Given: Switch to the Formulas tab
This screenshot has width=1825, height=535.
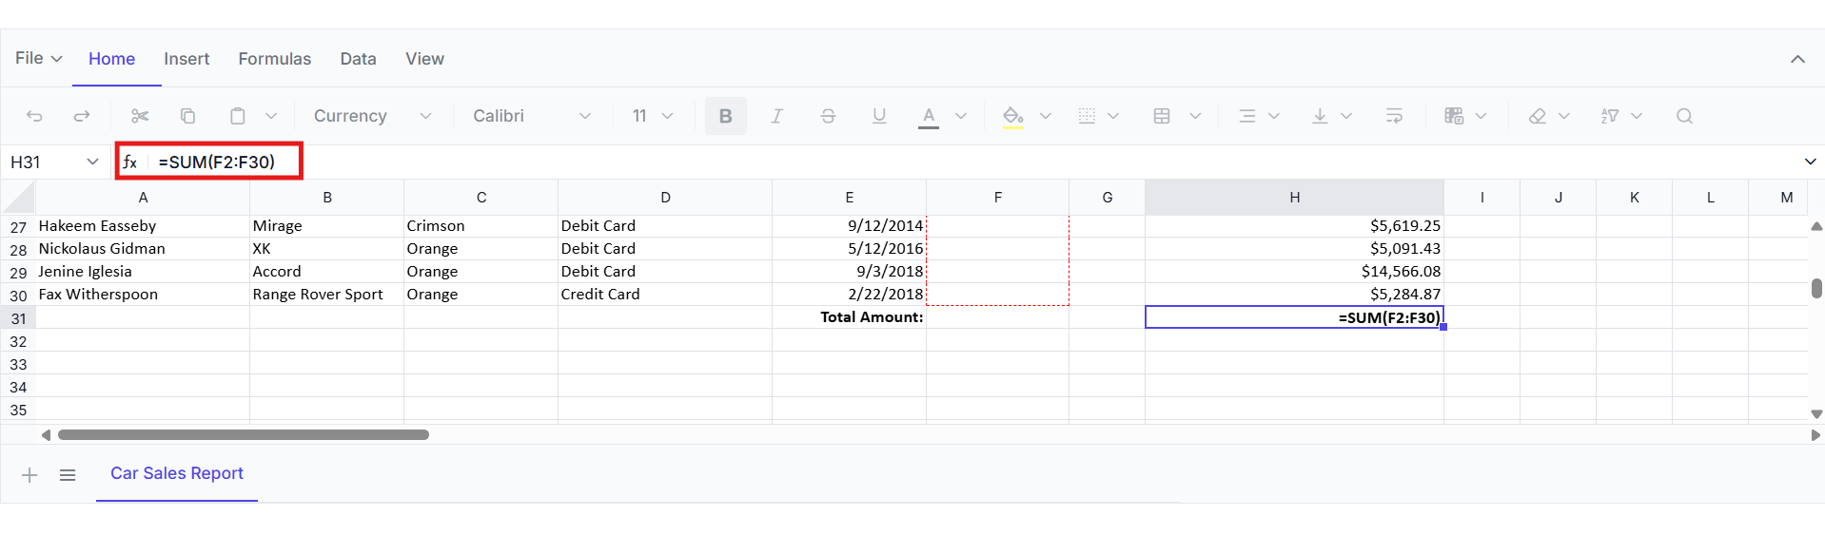Looking at the screenshot, I should (274, 59).
